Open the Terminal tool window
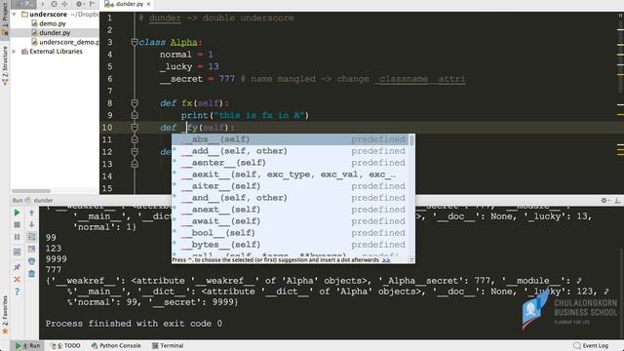624x351 pixels. [x=168, y=346]
